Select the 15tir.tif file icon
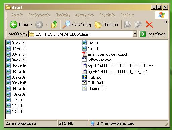172x130 pixels. pos(84,49)
